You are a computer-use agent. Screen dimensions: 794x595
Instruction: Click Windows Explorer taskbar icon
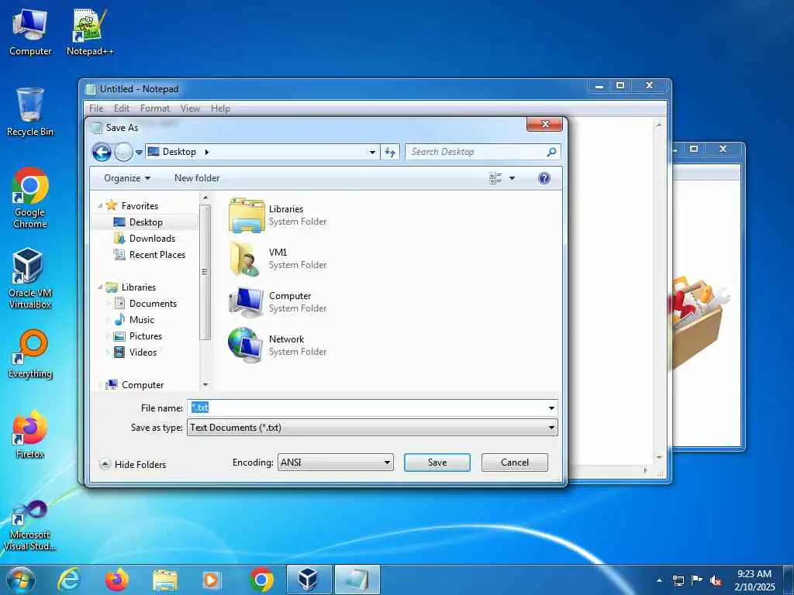(165, 580)
